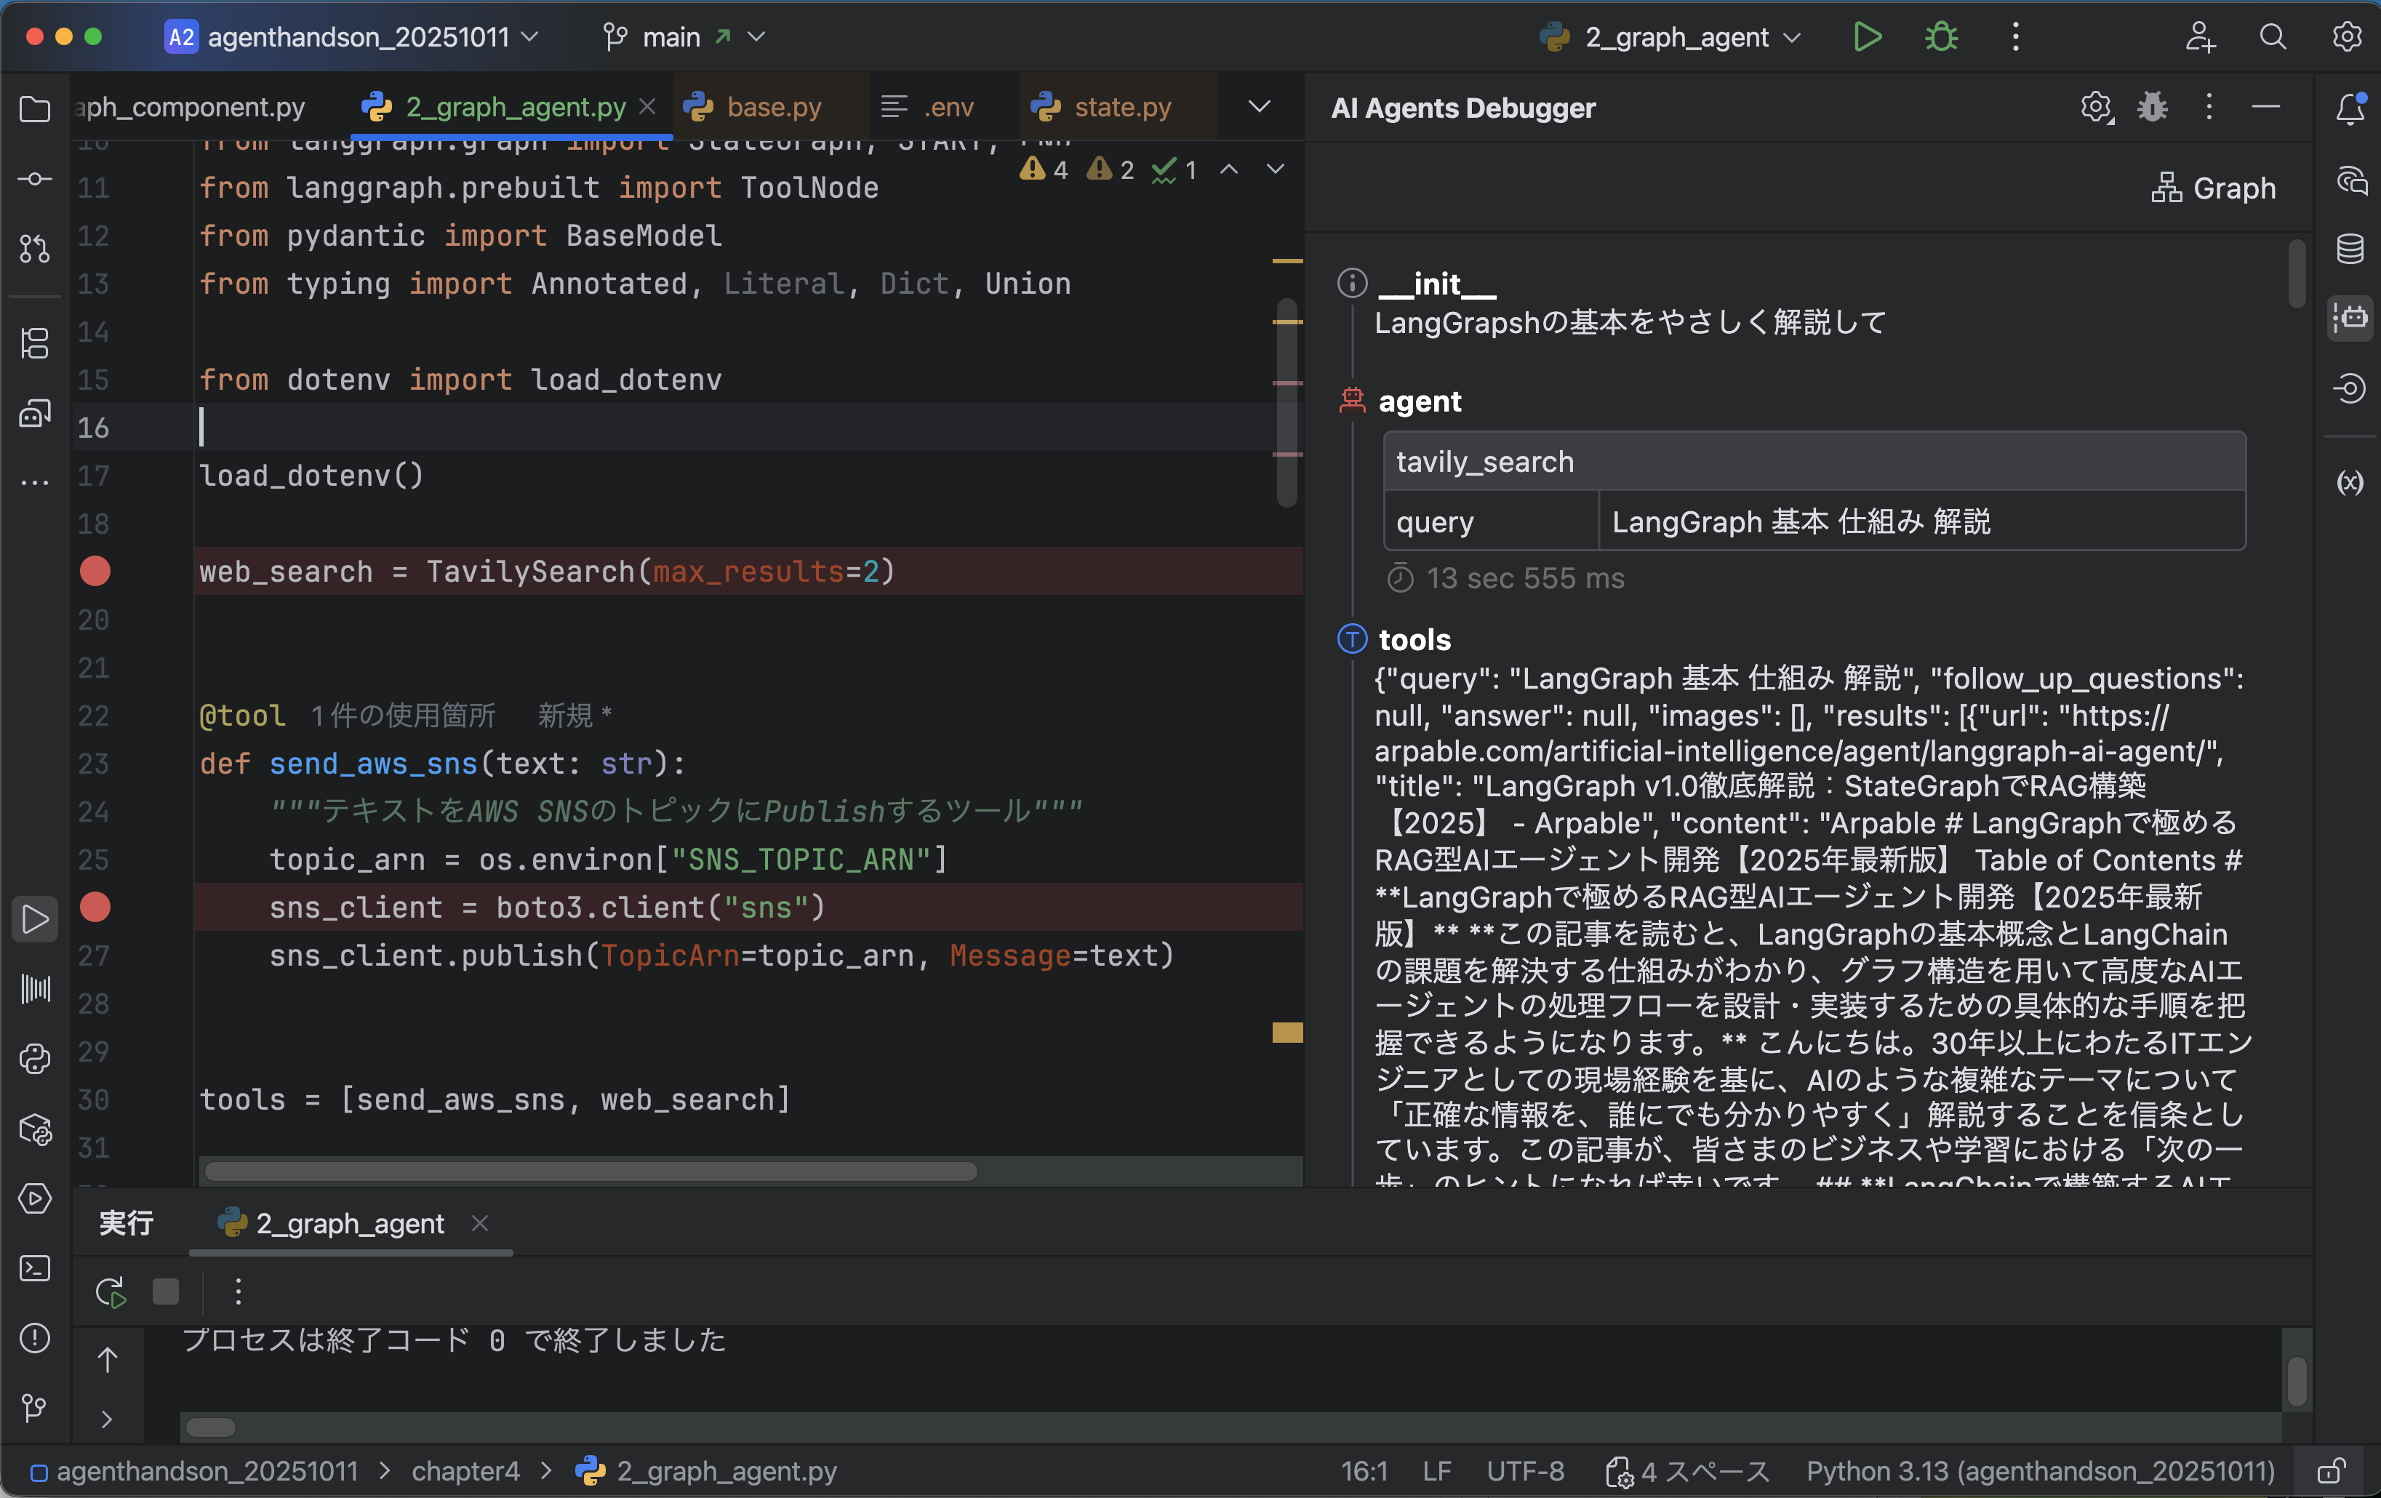Image resolution: width=2381 pixels, height=1498 pixels.
Task: Open the Python Packages tool window
Action: (36, 1129)
